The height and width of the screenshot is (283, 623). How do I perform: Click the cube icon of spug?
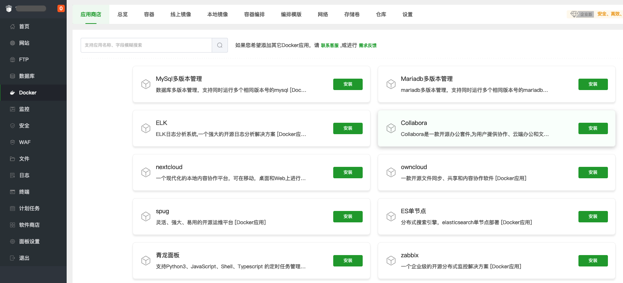point(146,216)
